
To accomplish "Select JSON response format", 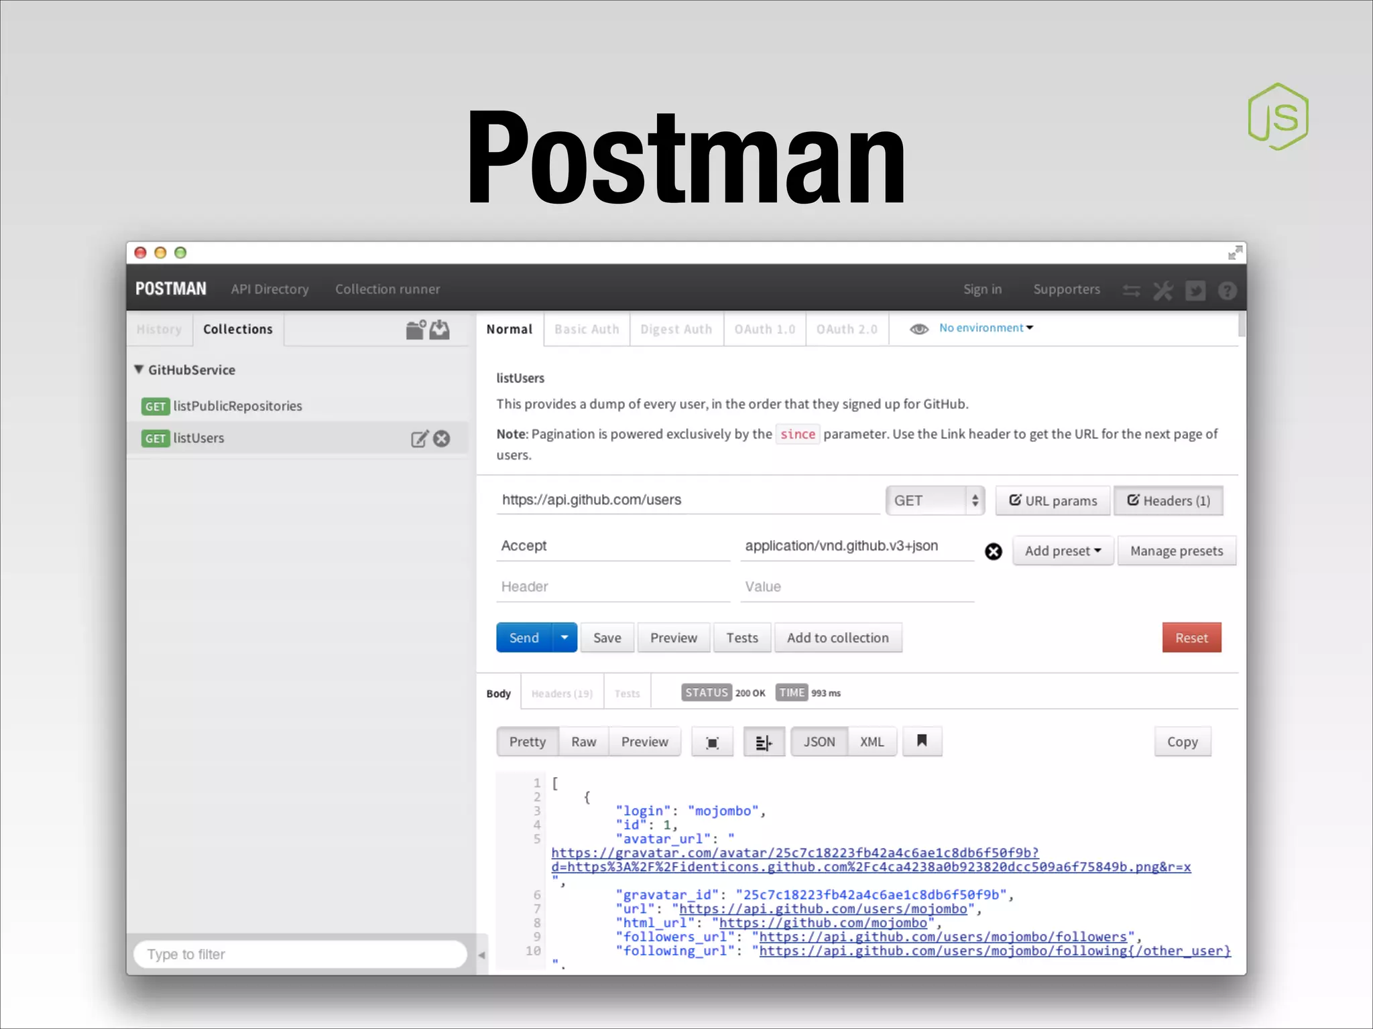I will click(819, 742).
